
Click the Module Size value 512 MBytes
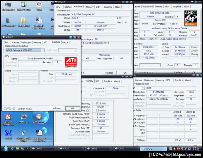(x=159, y=92)
